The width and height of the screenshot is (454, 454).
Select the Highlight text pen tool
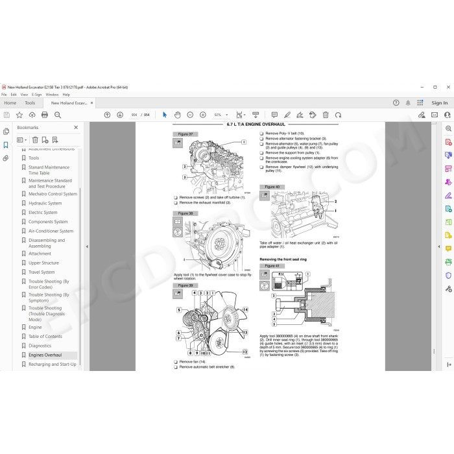tap(287, 115)
